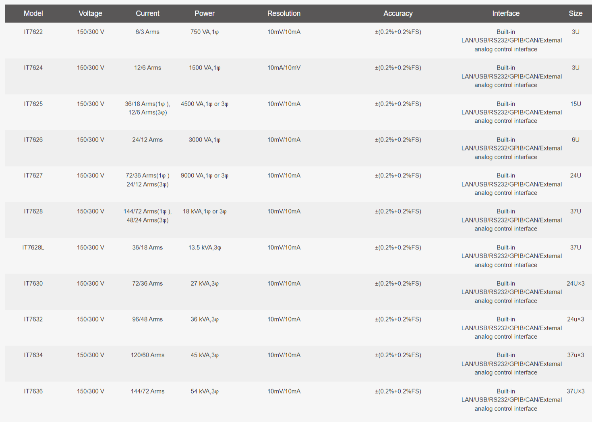Click the 120/60 Arms current value
This screenshot has width=592, height=422.
tap(147, 355)
